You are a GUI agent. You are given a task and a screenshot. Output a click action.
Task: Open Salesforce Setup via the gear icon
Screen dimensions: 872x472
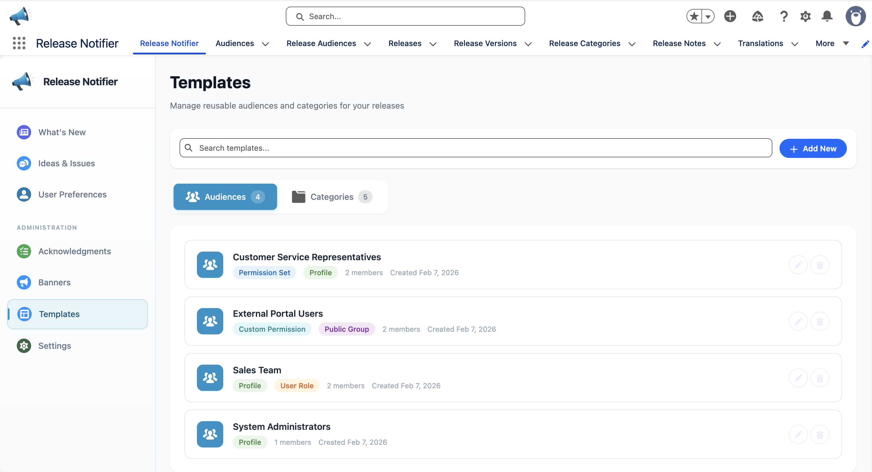[x=805, y=16]
